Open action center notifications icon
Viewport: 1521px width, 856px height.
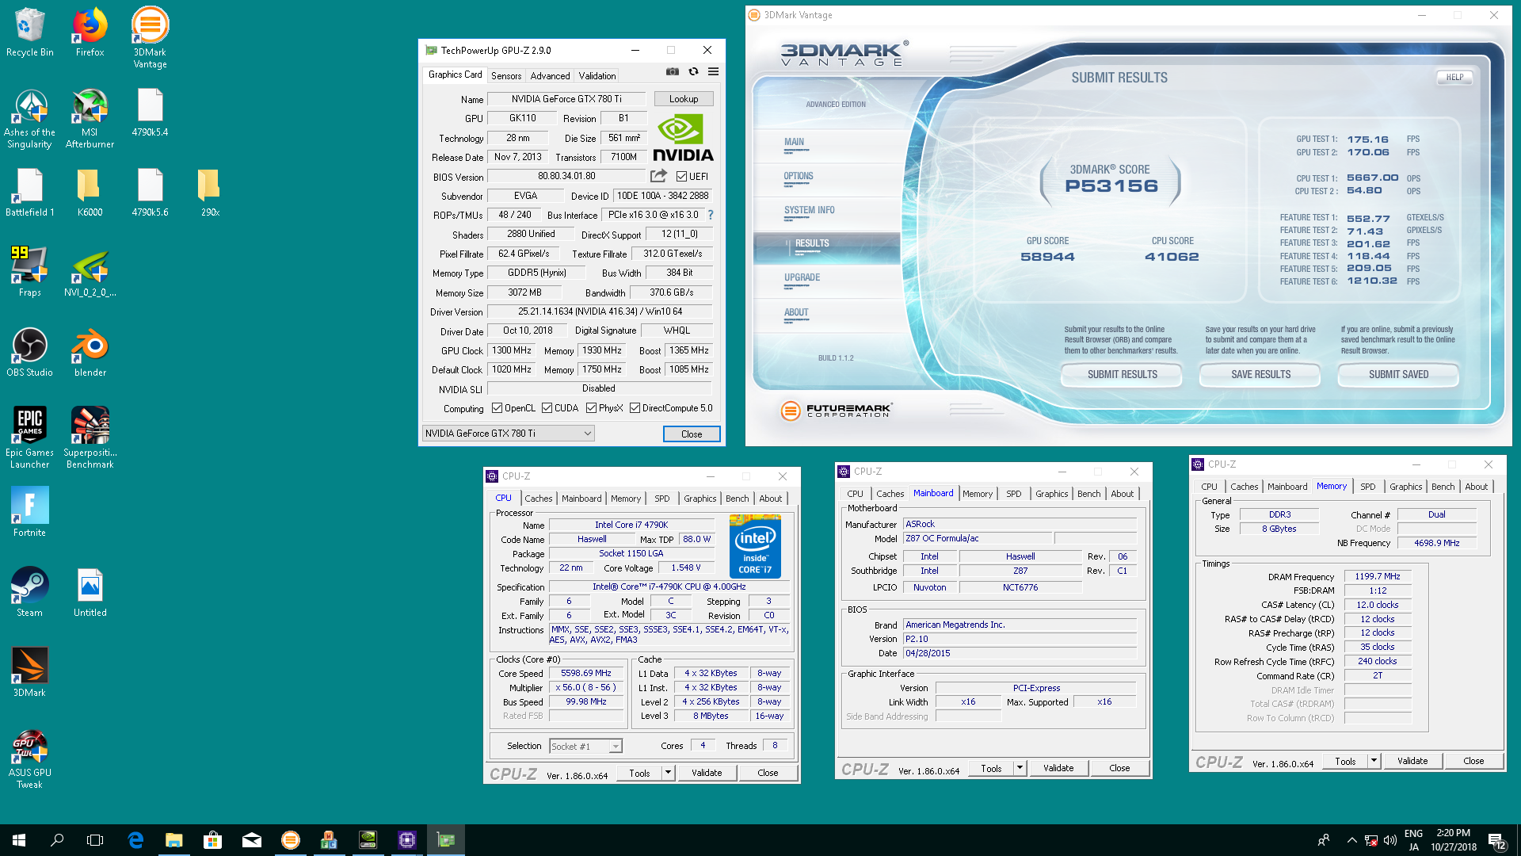(x=1497, y=840)
